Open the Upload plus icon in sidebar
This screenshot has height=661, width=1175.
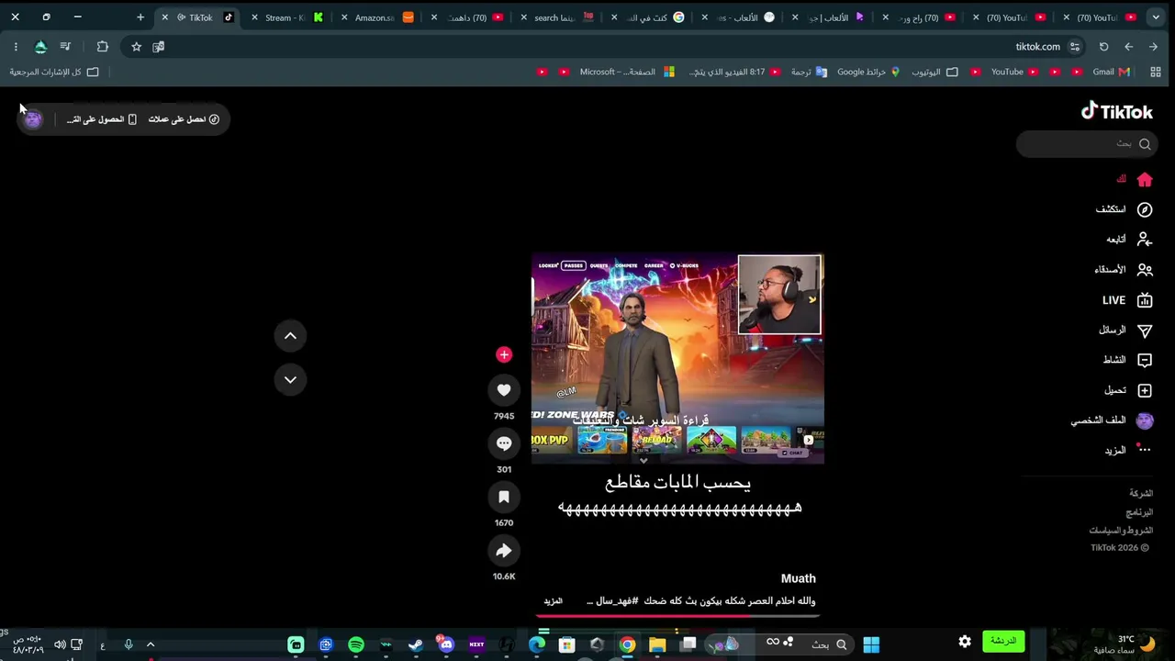pos(1145,390)
